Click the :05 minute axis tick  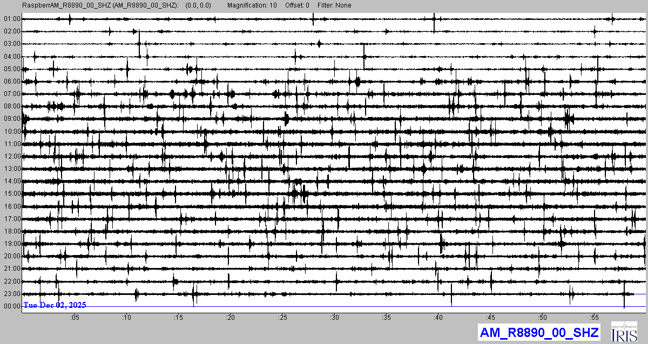(x=75, y=317)
